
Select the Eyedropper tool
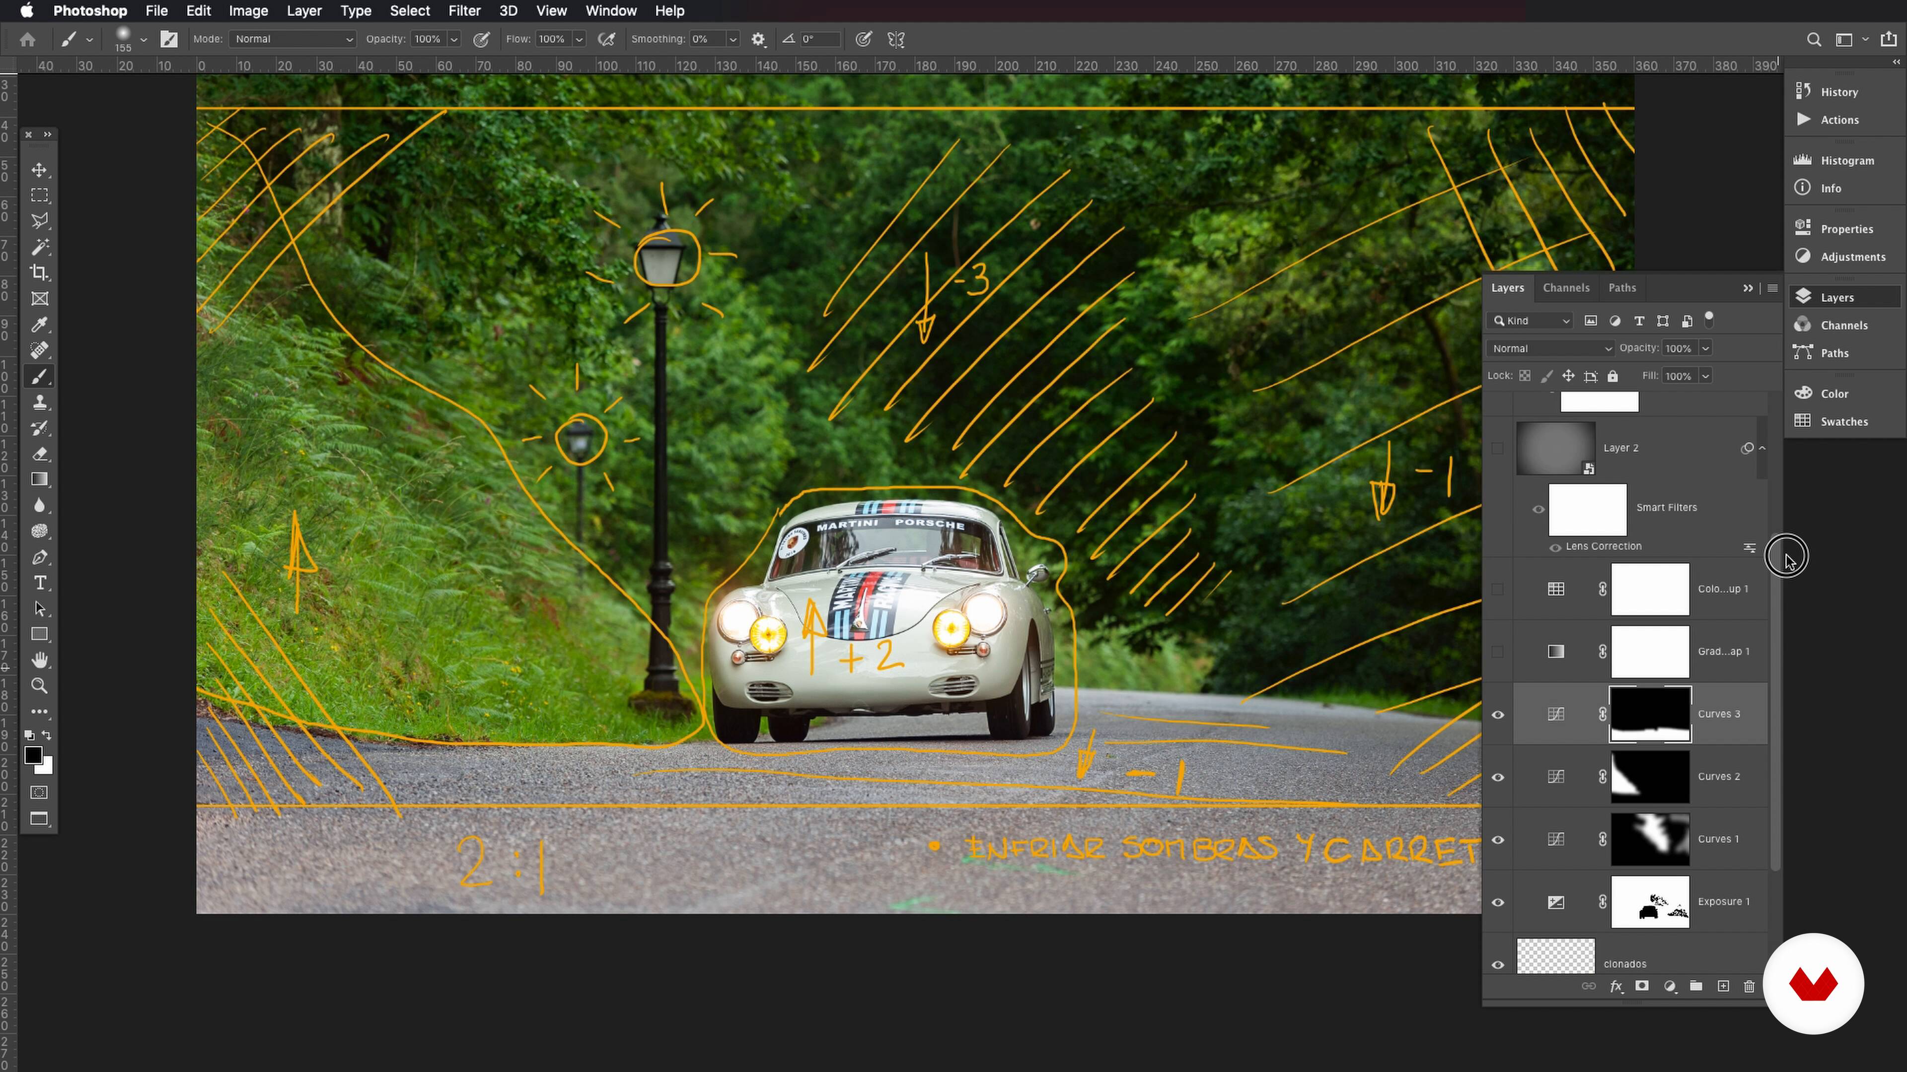click(x=39, y=325)
